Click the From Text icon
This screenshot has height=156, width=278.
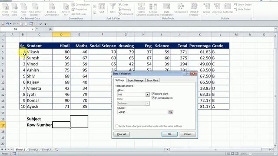(x=23, y=10)
